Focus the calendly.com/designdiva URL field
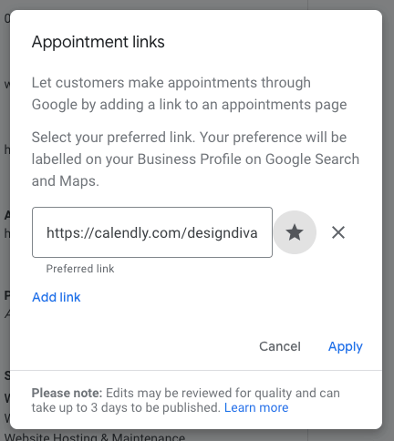This screenshot has height=441, width=394. (152, 232)
